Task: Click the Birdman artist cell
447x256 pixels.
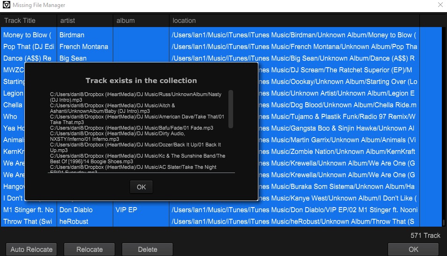Action: [72, 35]
